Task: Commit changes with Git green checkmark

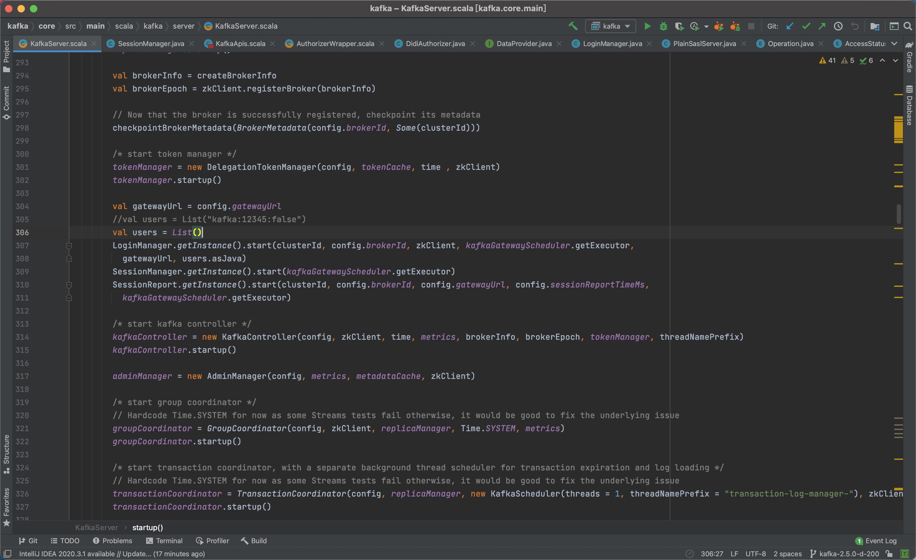Action: [x=806, y=26]
